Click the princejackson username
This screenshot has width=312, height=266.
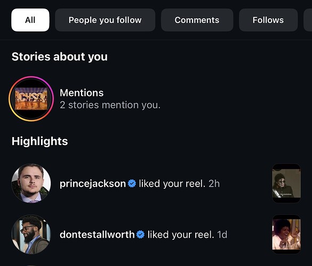click(93, 183)
